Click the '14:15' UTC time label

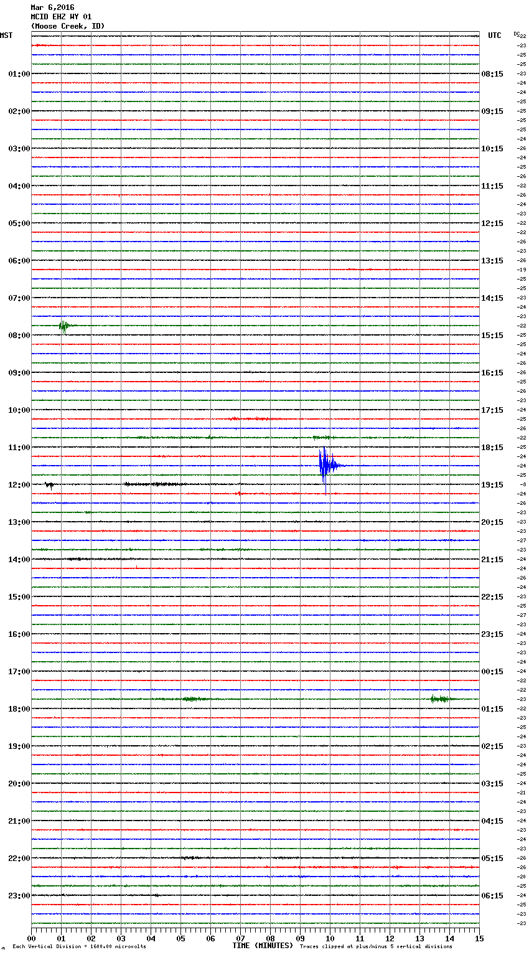coord(492,298)
